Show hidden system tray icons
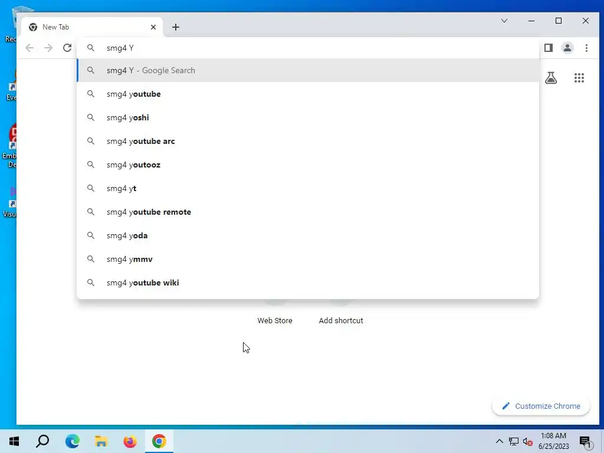The image size is (604, 453). pyautogui.click(x=499, y=441)
